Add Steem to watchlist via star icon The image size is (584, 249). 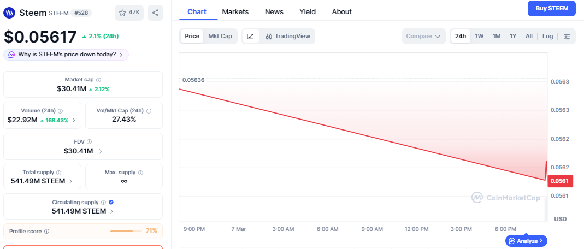(x=122, y=13)
